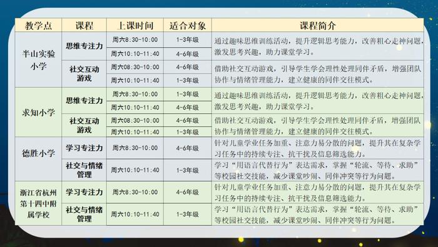Select 周六10:10-11:40 for 德胜小学 社交与情绪管理
Screen dimensions: 438x247
click(135, 170)
